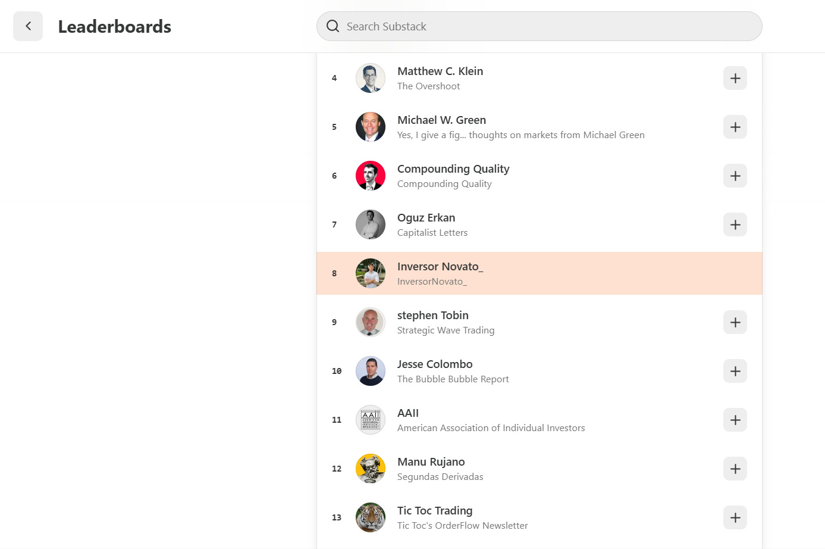Click rank number 4
This screenshot has height=549, width=825.
(334, 78)
